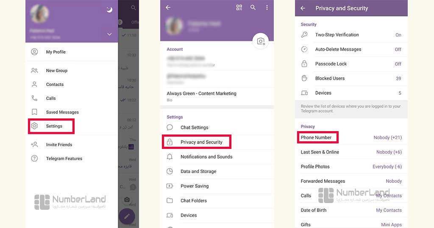Click Invite Friends add-person icon
This screenshot has height=228, width=434.
pyautogui.click(x=34, y=145)
